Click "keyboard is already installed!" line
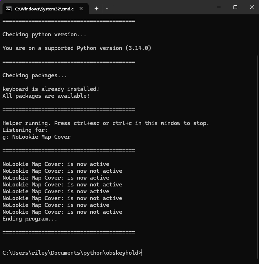 point(51,89)
